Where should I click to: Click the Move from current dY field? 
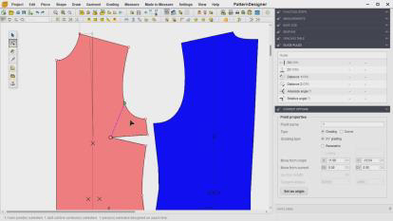(373, 168)
